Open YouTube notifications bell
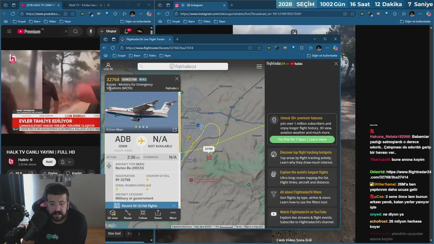The image size is (434, 244). 126,31
